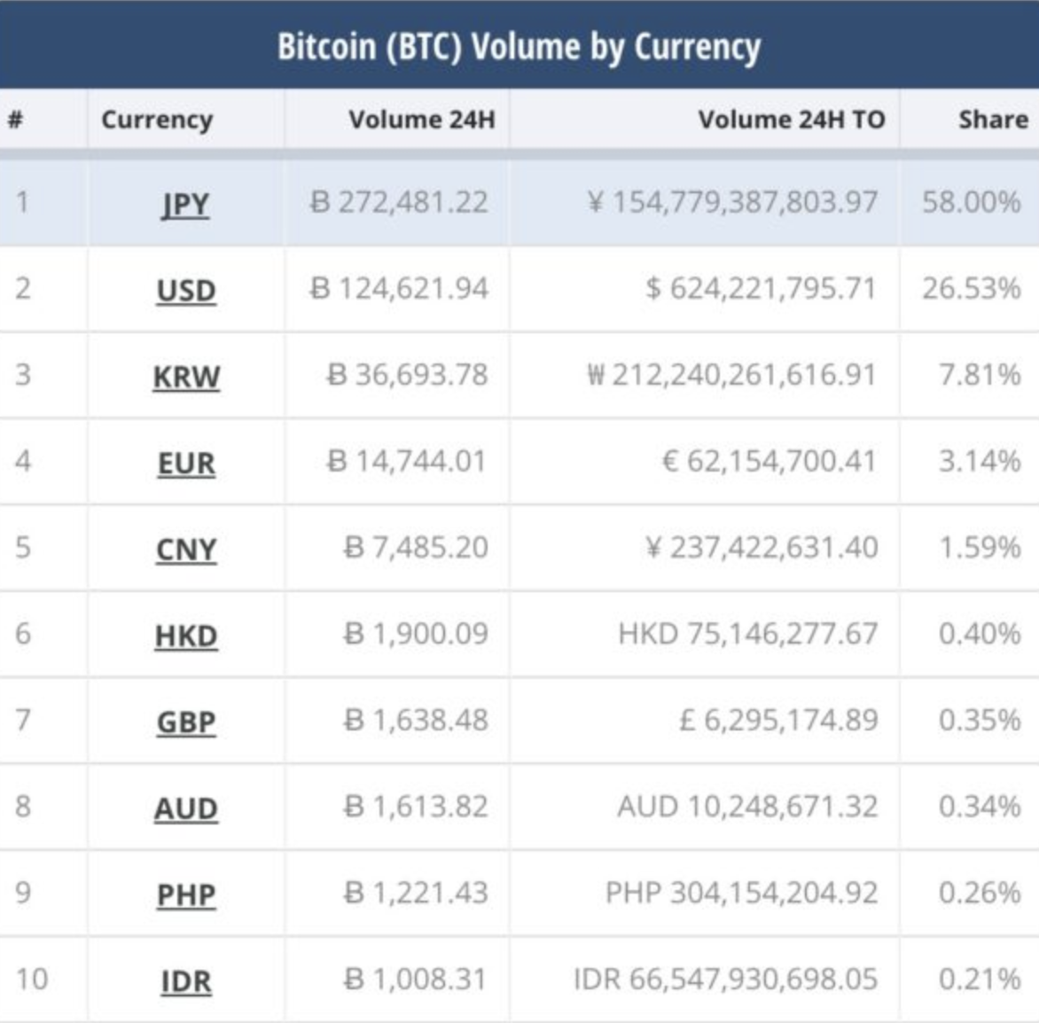Click rank number 10 in the IDR row
The width and height of the screenshot is (1039, 1023).
point(32,979)
